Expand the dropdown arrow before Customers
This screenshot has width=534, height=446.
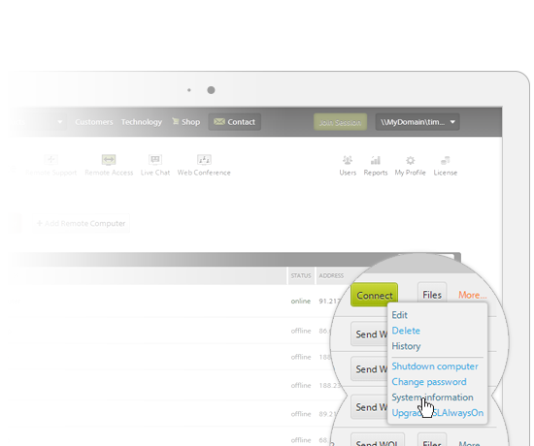60,122
